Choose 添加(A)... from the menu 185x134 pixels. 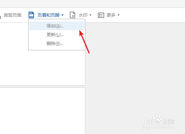tap(57, 26)
